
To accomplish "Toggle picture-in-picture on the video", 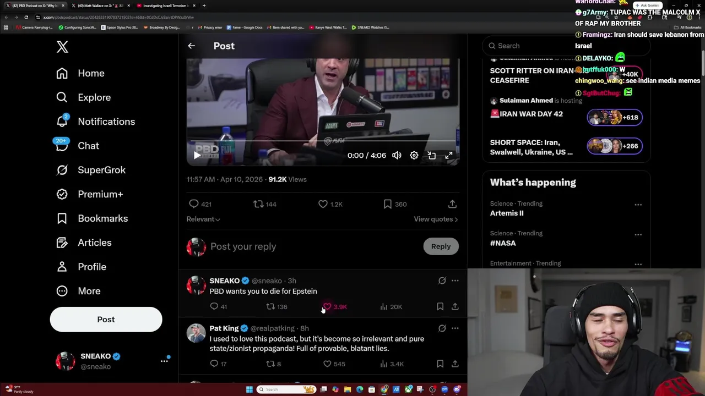I will (x=432, y=156).
